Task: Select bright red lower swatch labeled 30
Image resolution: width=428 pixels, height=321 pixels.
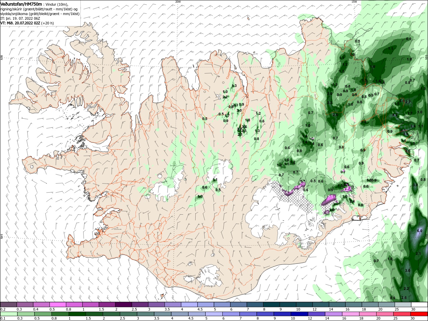Action: coord(419,314)
